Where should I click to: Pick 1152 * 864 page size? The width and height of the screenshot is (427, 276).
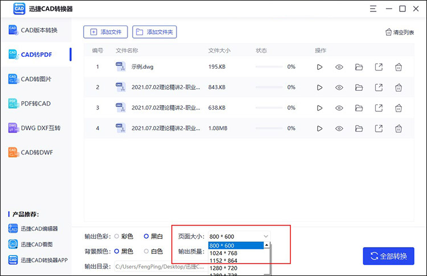(x=236, y=261)
